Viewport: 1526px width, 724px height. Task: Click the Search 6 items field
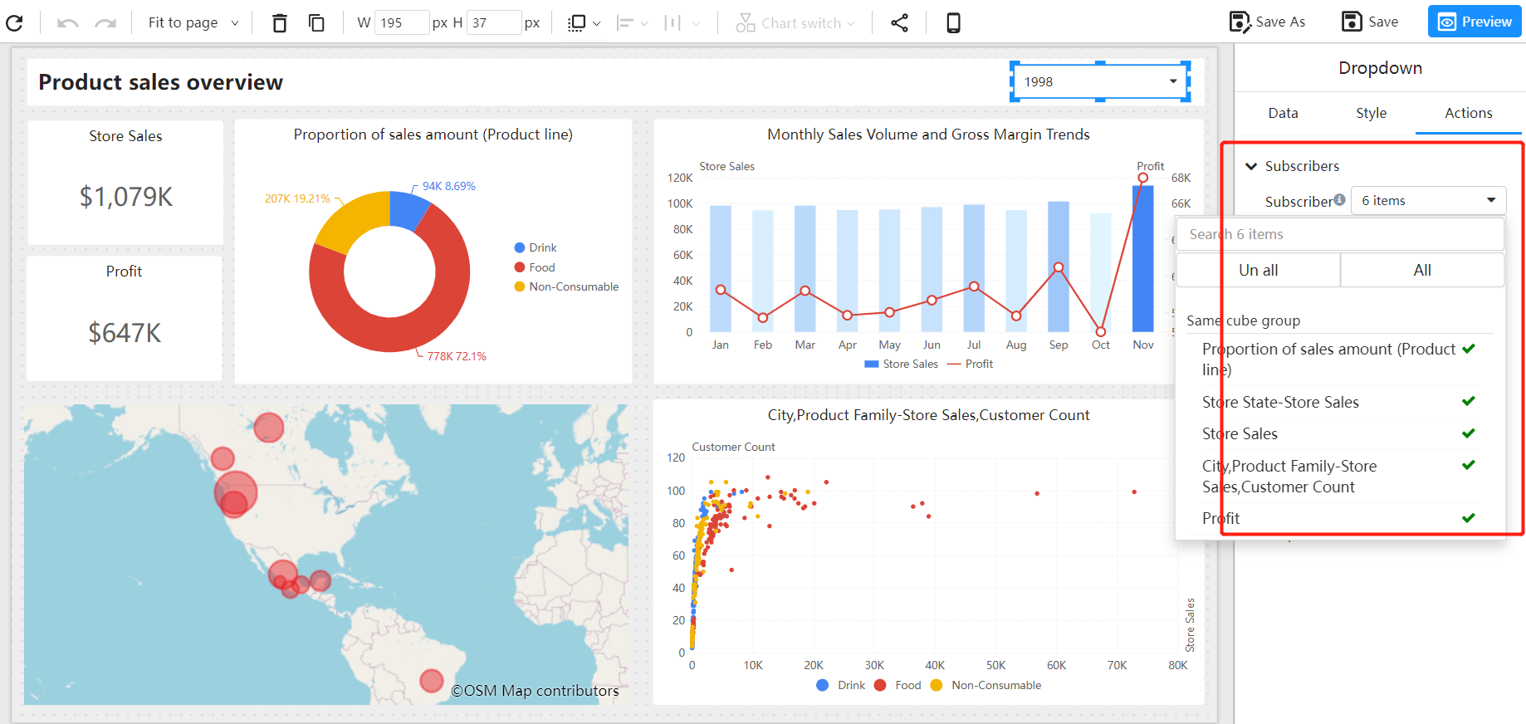pos(1340,234)
